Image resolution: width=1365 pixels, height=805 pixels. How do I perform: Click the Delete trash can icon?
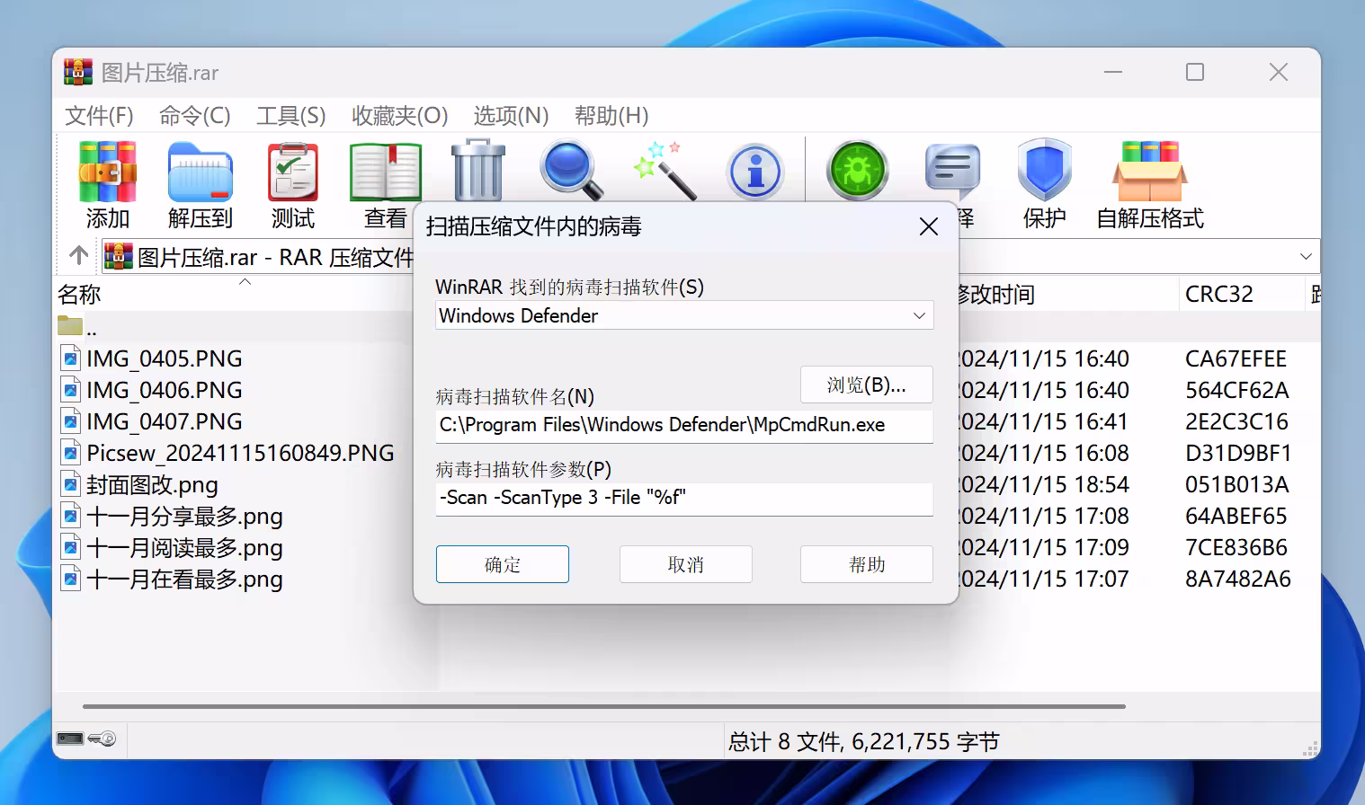478,170
